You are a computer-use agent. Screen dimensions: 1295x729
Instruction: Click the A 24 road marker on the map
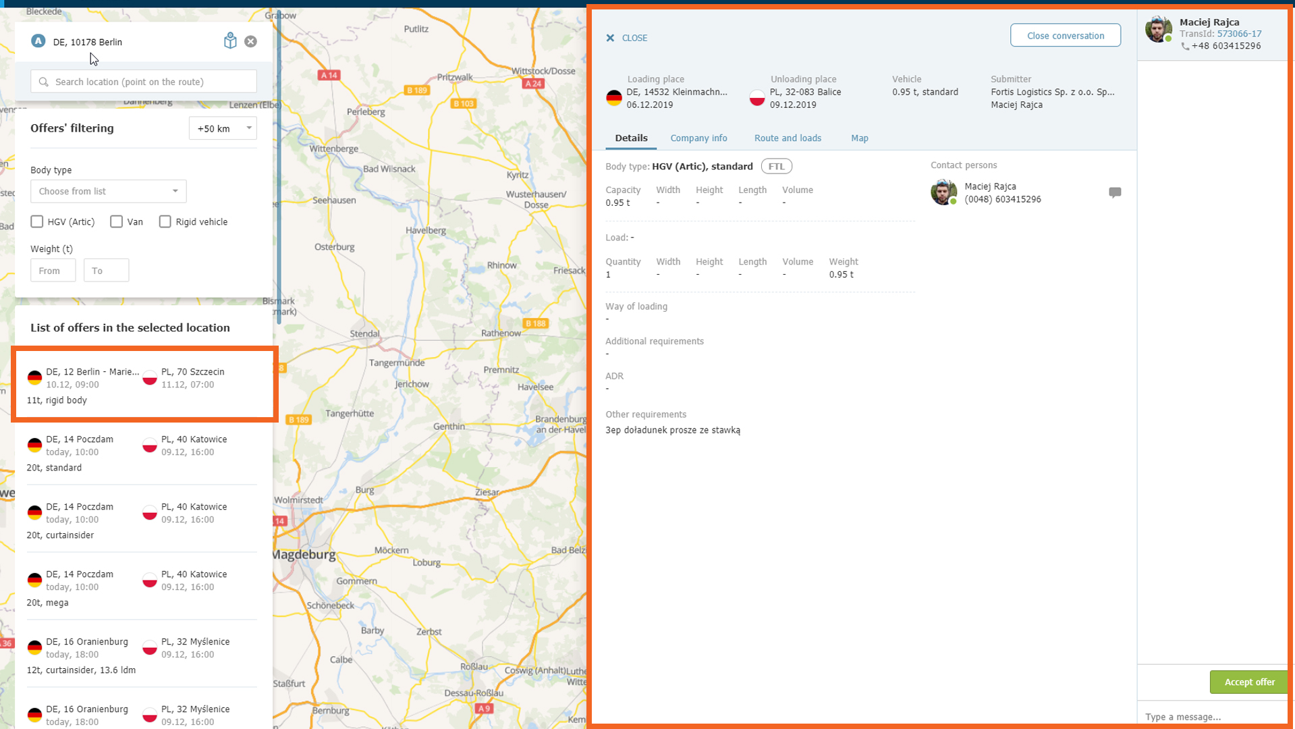click(x=533, y=84)
